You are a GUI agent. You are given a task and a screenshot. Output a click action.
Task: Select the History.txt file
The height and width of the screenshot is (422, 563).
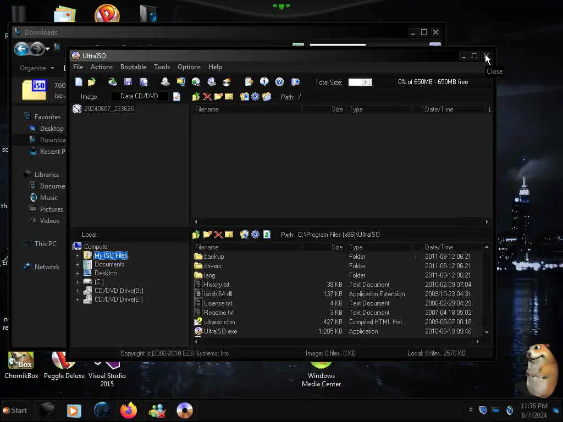pyautogui.click(x=217, y=285)
